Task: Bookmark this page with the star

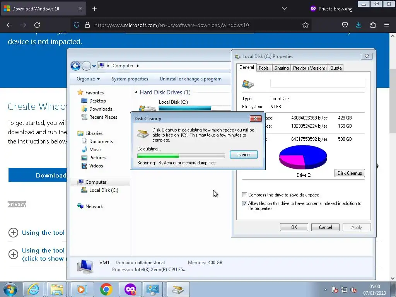Action: (x=306, y=25)
